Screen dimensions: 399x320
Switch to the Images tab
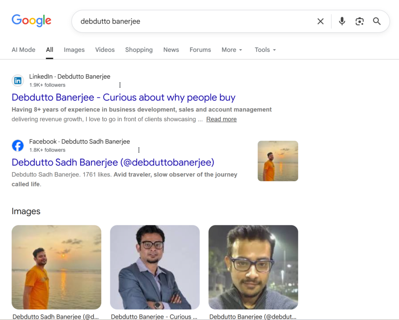74,50
